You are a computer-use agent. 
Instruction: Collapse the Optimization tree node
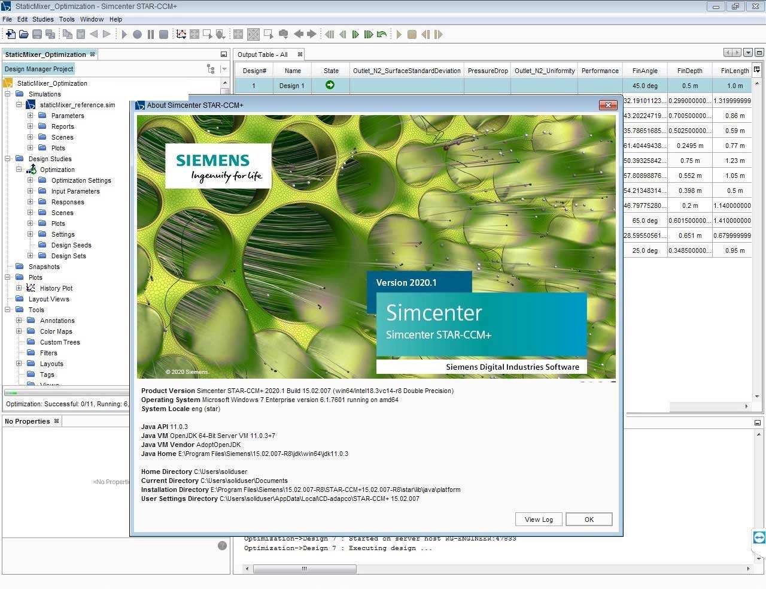pyautogui.click(x=19, y=170)
